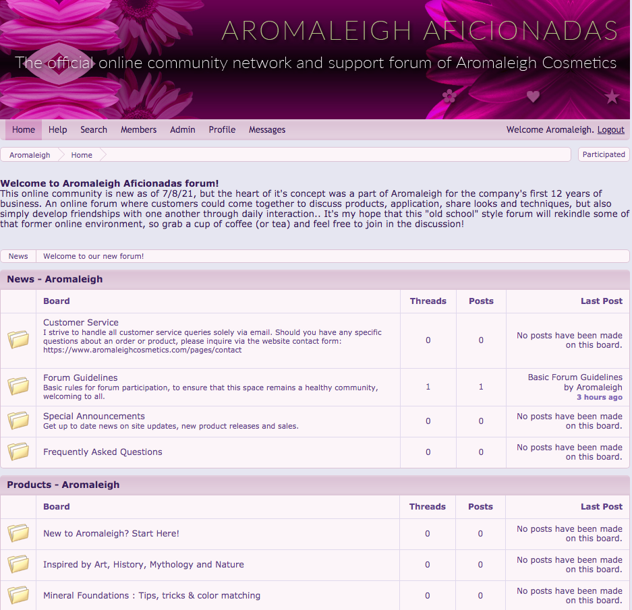Click the Forum Guidelines board folder icon
Viewport: 632px width, 610px height.
click(x=18, y=386)
